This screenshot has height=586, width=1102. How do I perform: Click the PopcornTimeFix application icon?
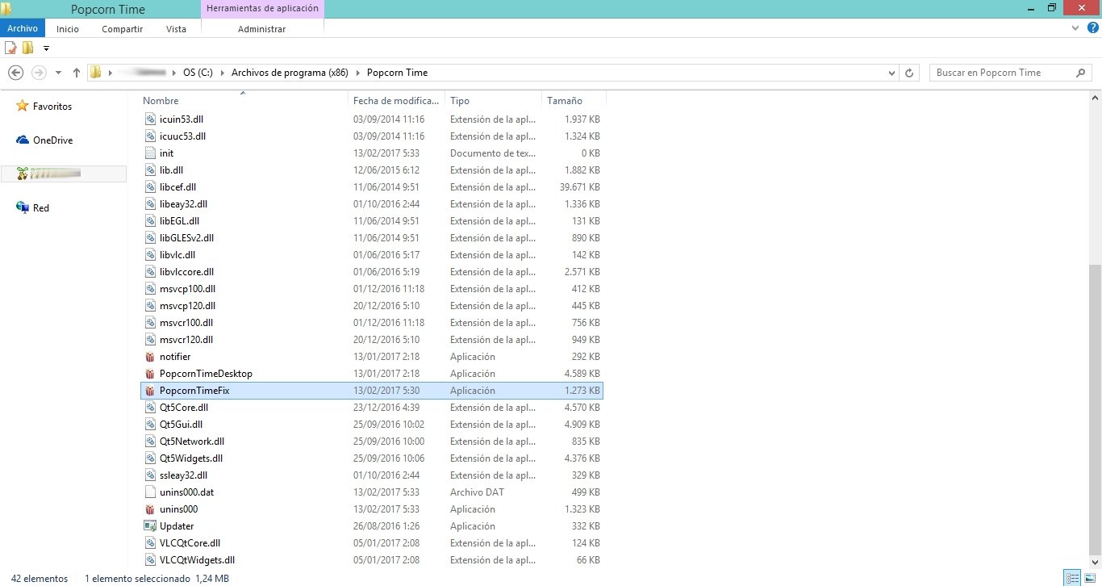point(149,391)
